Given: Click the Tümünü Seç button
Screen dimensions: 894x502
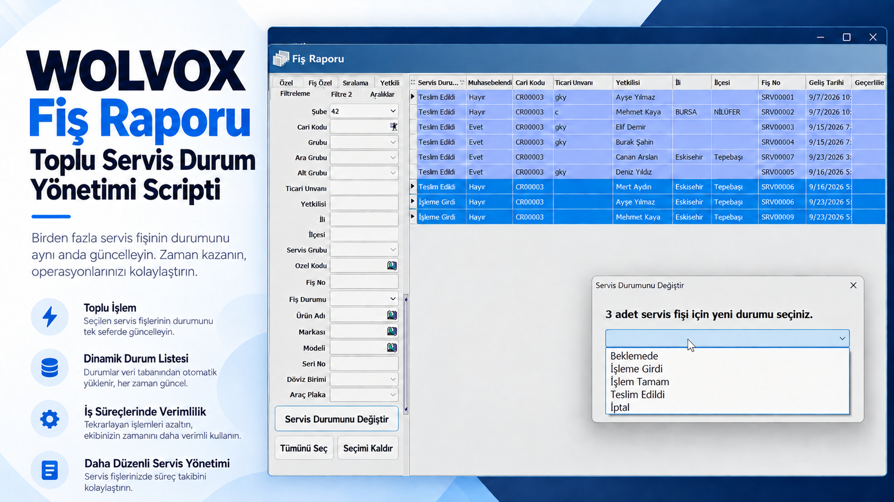Looking at the screenshot, I should click(x=304, y=448).
